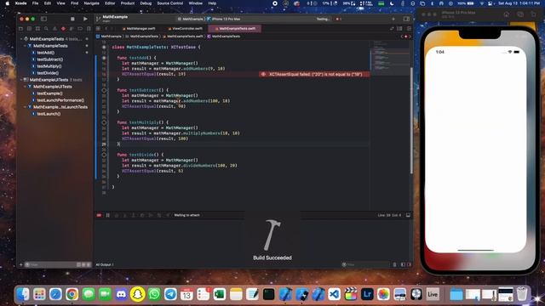Collapse the MathExampleTests class row
The image size is (545, 306).
click(x=26, y=46)
